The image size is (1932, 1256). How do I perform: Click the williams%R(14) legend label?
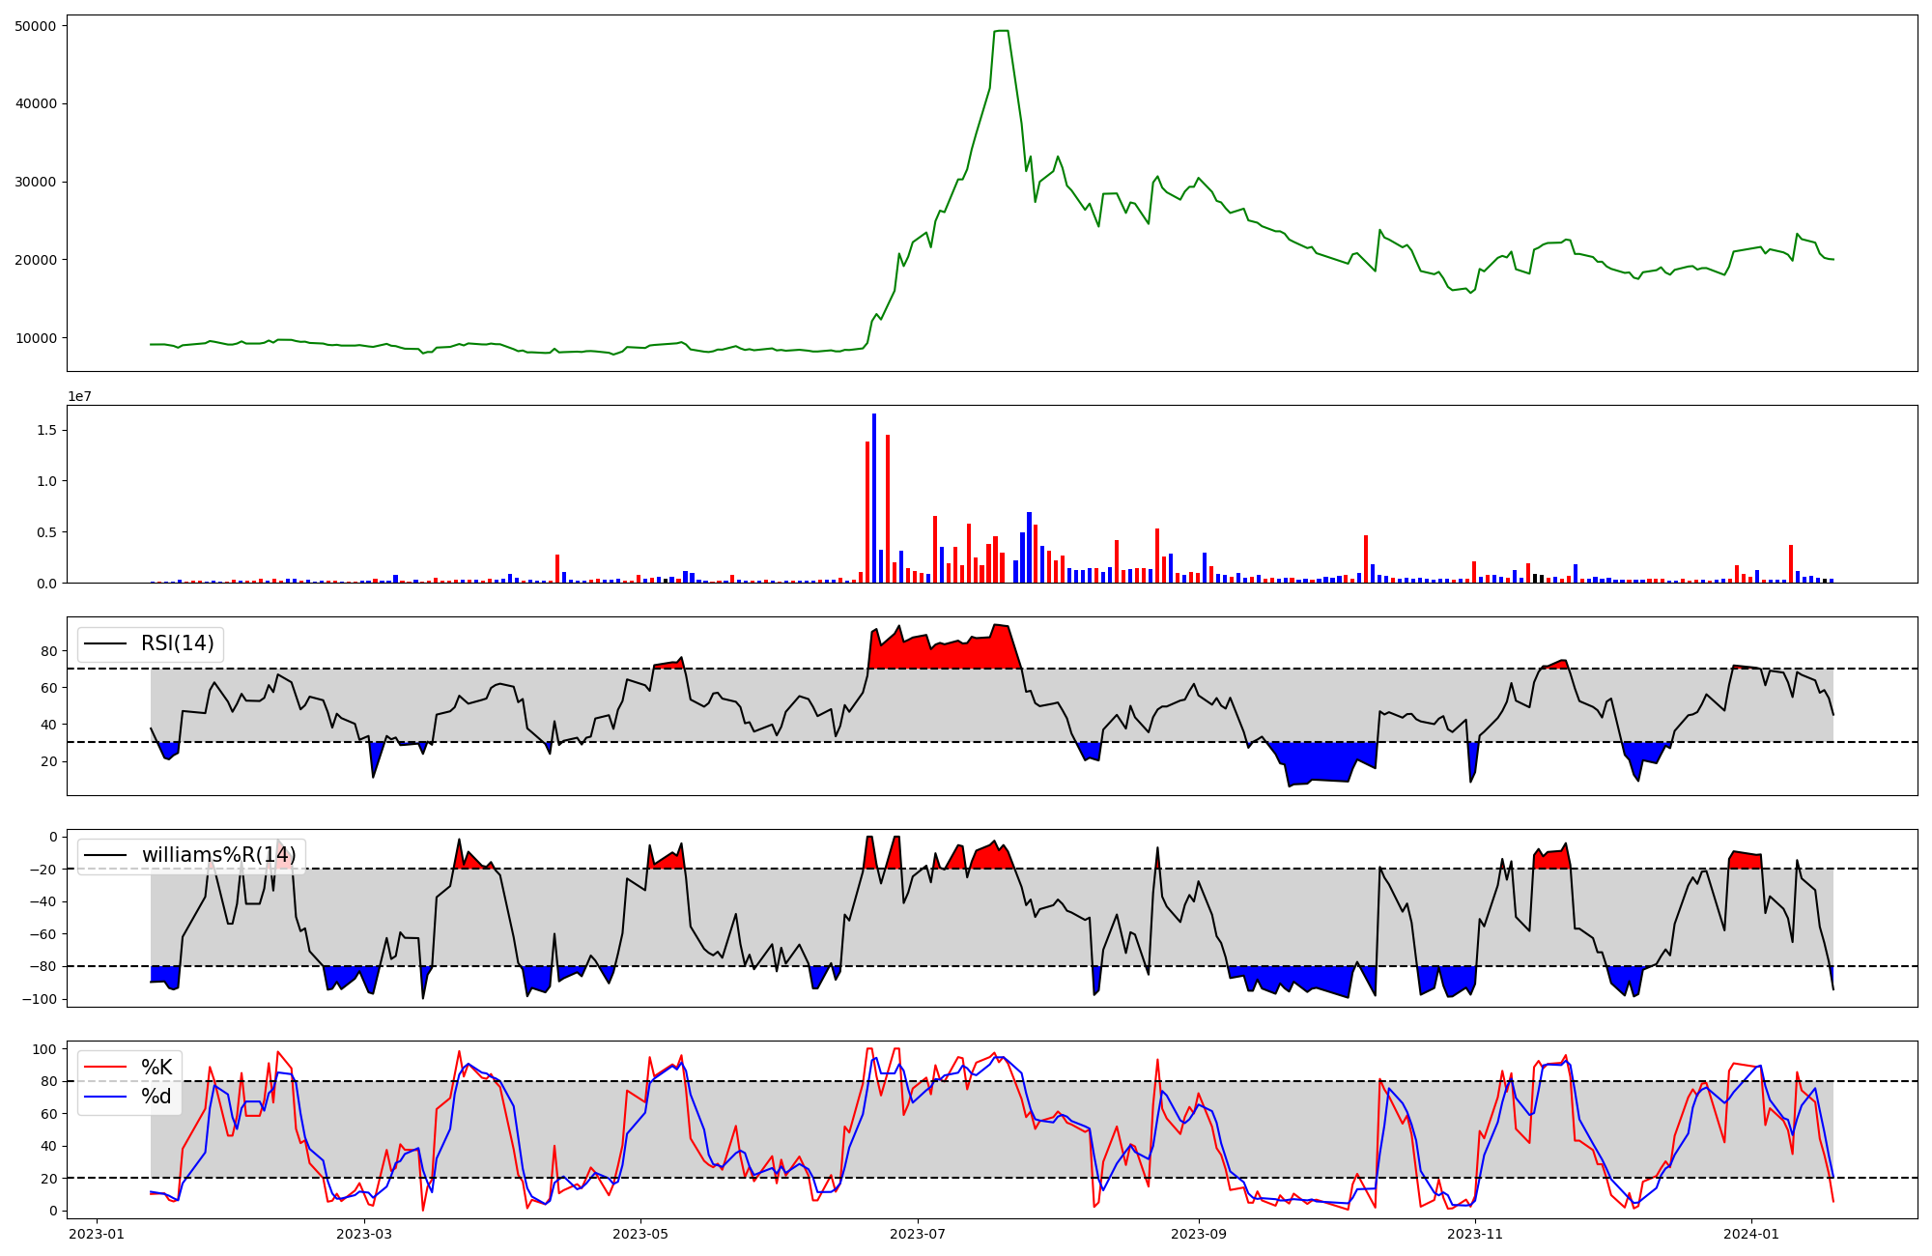click(x=218, y=855)
